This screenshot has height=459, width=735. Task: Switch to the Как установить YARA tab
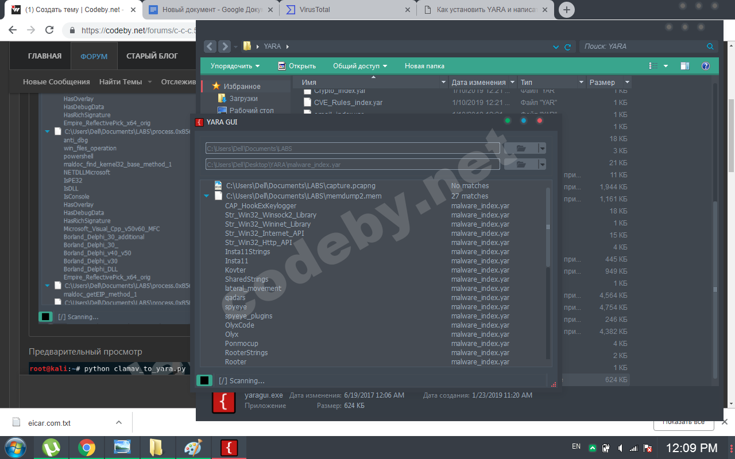486,10
